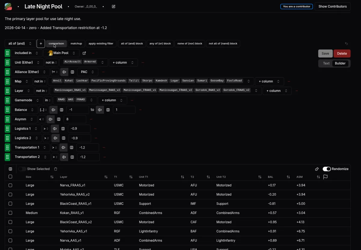Switch to the Text editor tab
361x250 pixels.
click(326, 63)
